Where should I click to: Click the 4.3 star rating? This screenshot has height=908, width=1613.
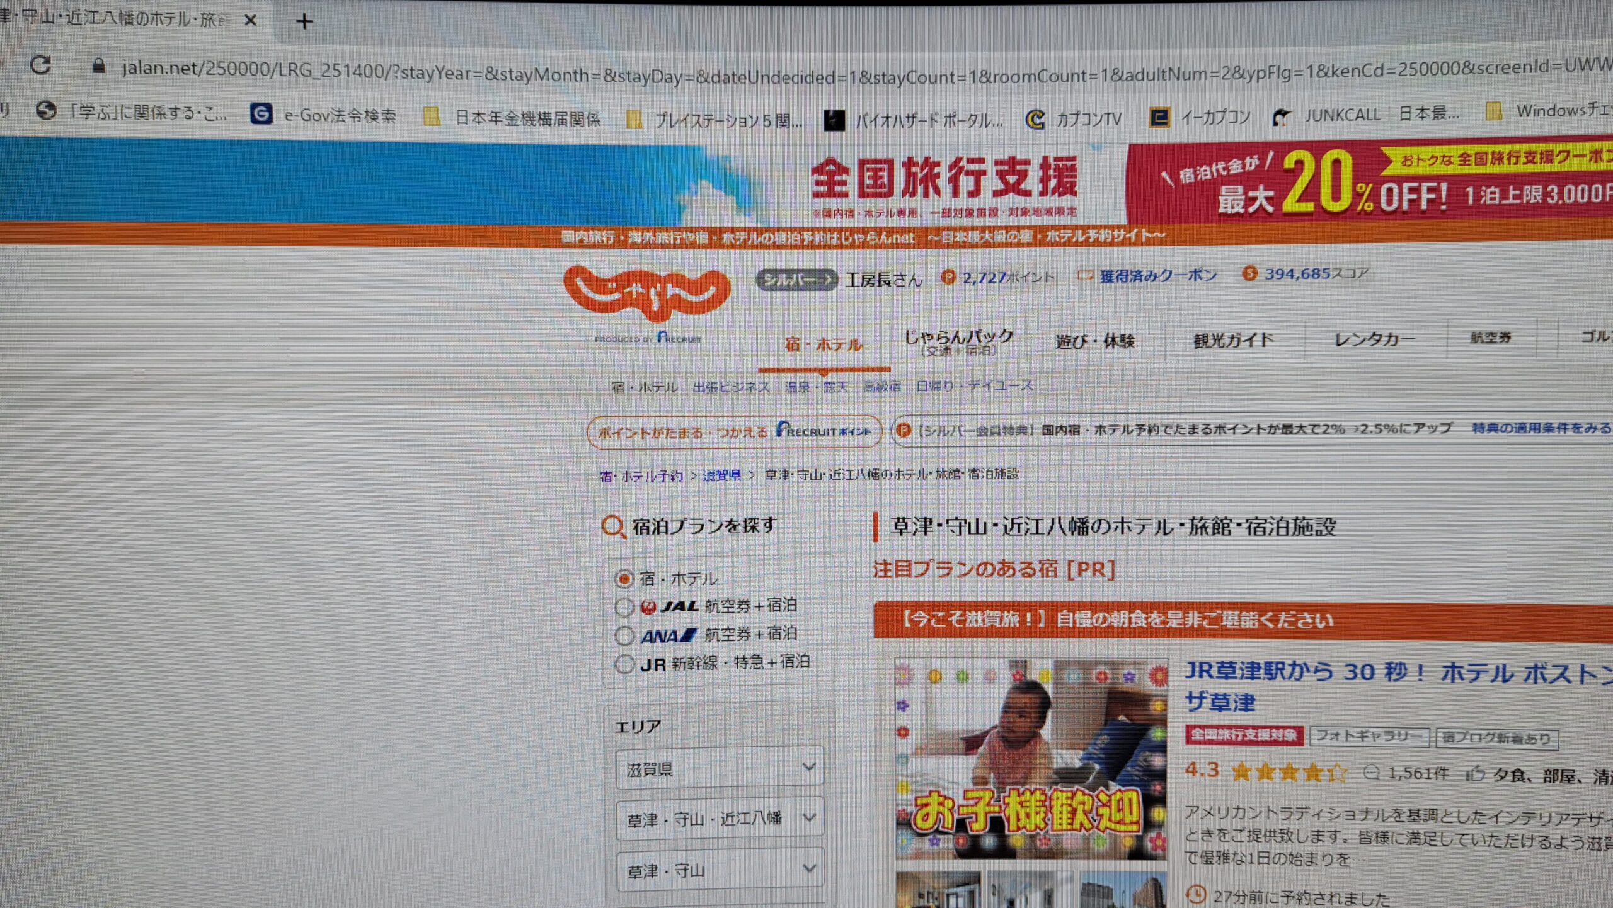click(1265, 771)
